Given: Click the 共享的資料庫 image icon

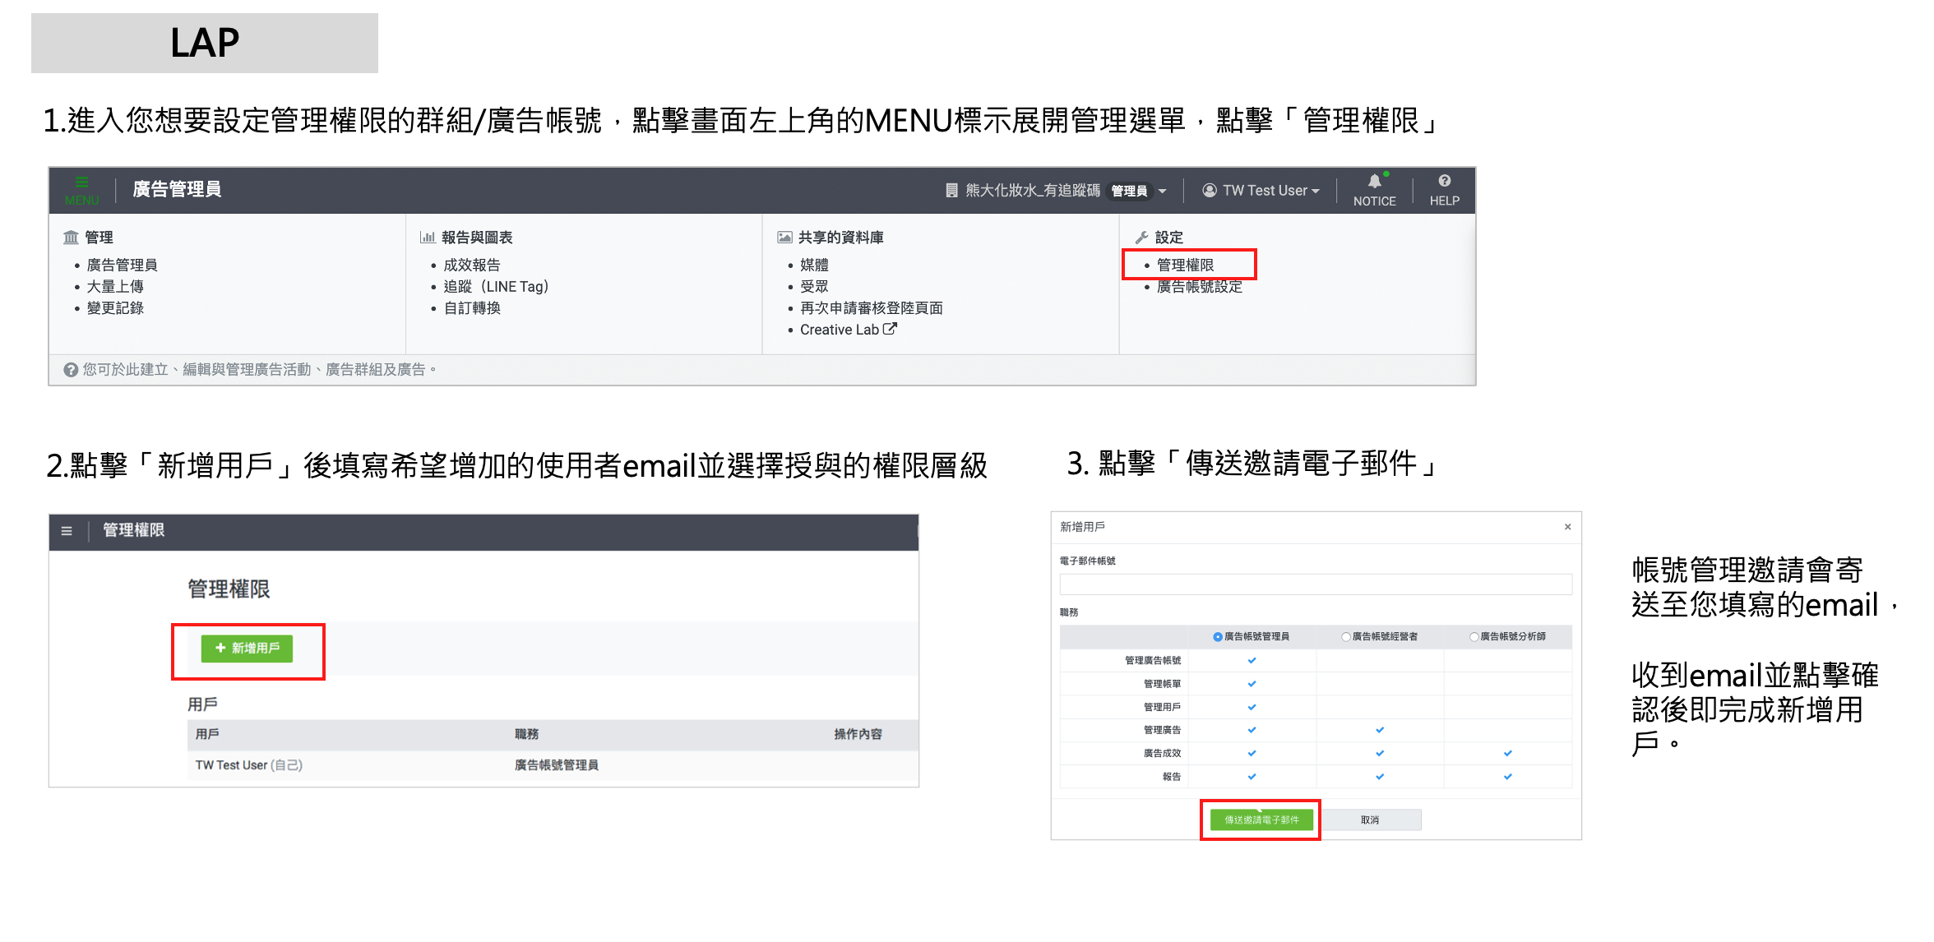Looking at the screenshot, I should [x=784, y=238].
